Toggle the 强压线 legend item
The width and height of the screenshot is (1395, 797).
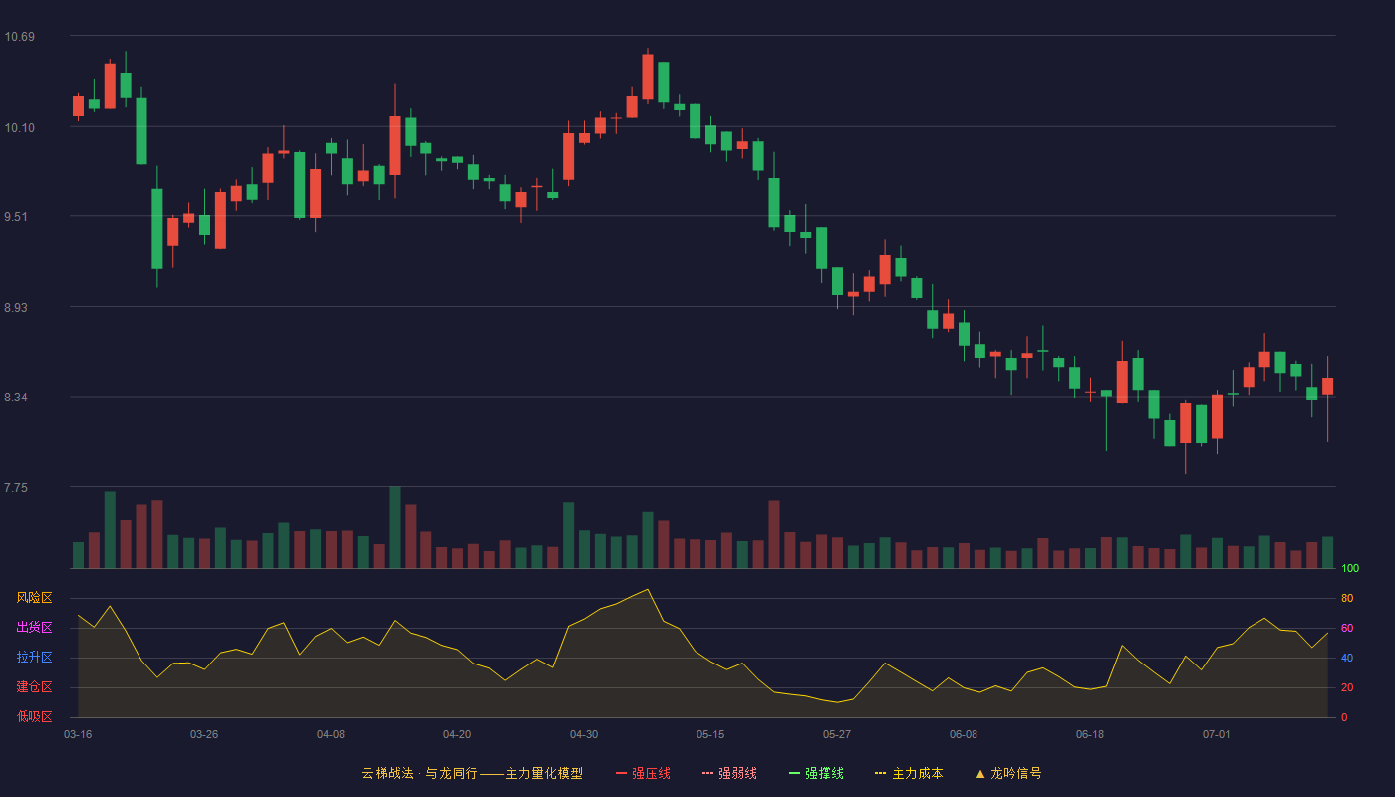tap(643, 773)
